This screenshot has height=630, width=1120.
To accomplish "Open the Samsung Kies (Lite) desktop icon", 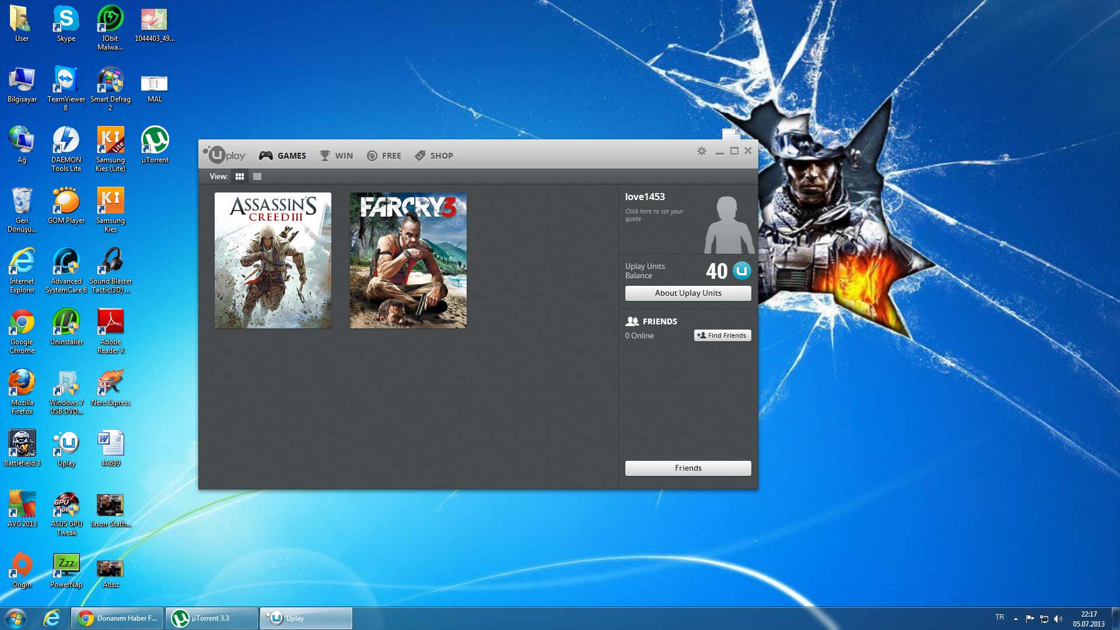I will [x=110, y=149].
